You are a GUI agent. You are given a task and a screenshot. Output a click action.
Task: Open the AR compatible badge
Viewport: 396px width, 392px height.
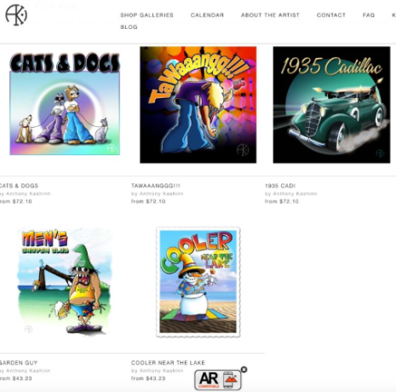pyautogui.click(x=218, y=380)
